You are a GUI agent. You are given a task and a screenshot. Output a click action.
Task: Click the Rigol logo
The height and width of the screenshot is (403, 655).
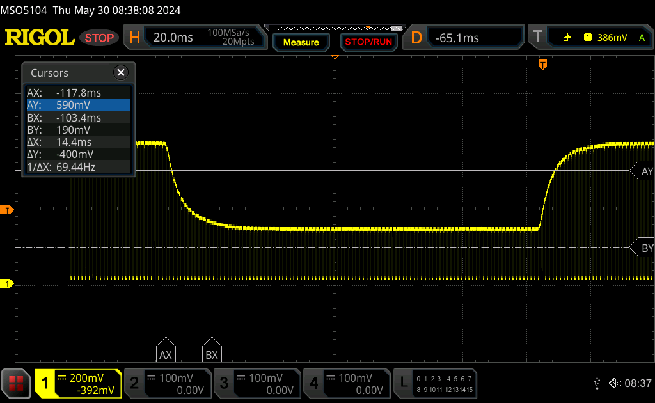40,38
